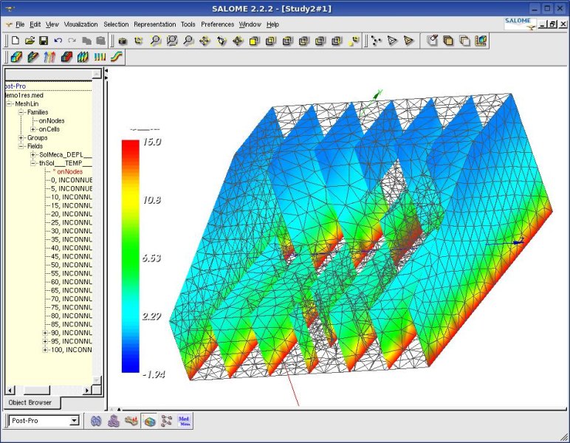Open the File menu

click(20, 24)
